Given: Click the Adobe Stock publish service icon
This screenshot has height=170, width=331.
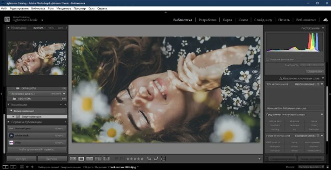Looking at the screenshot, I should tap(11, 136).
